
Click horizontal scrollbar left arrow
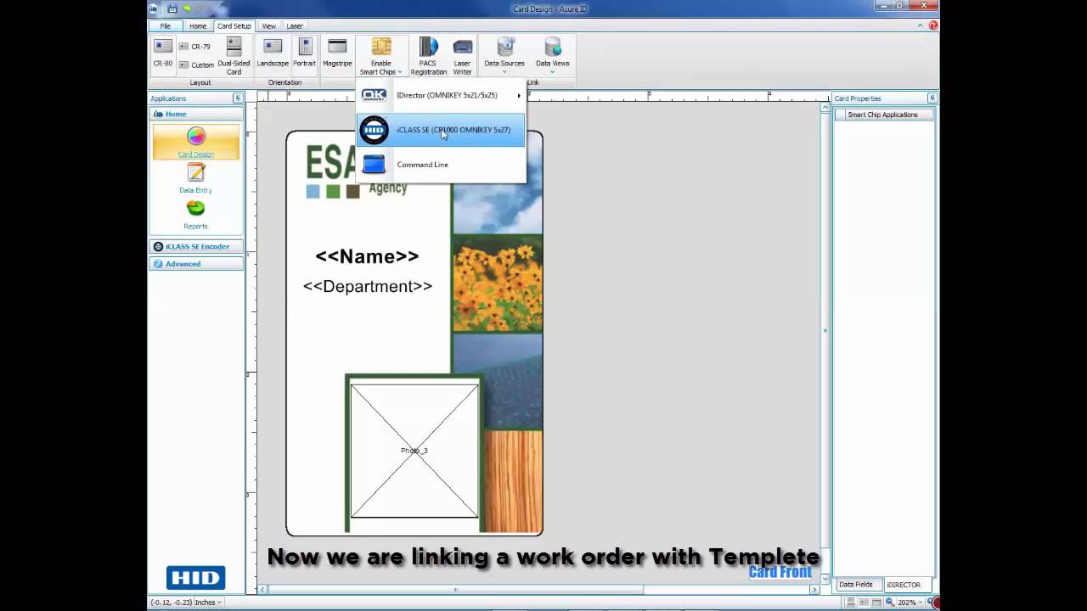[x=262, y=589]
